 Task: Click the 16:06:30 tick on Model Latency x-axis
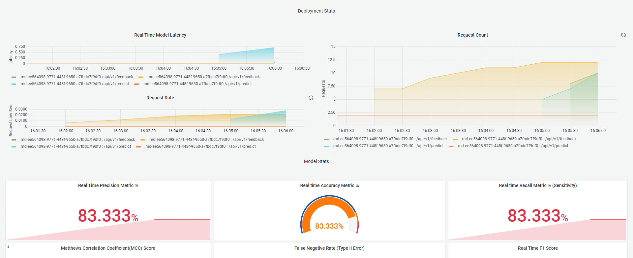pyautogui.click(x=302, y=68)
